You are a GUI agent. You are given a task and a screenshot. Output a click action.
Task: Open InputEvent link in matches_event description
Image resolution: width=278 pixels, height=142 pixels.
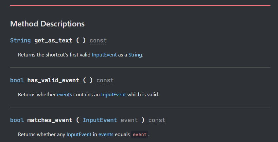79,134
